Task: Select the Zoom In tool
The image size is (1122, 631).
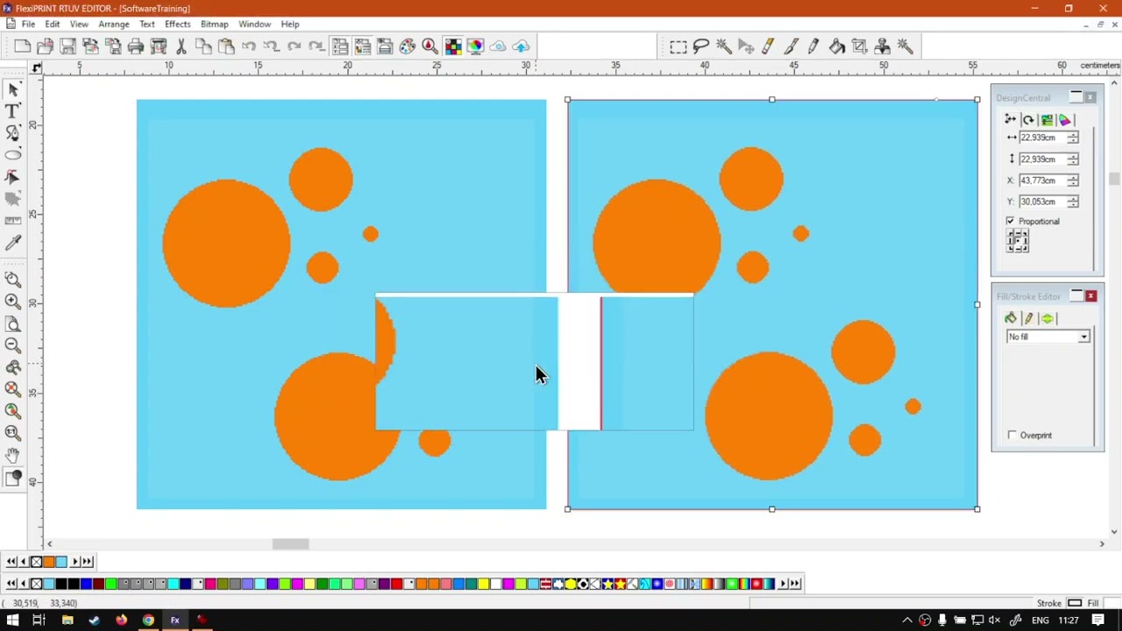Action: click(13, 301)
